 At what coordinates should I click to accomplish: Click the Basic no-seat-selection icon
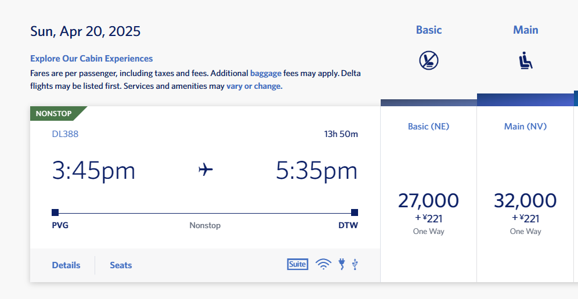pos(429,60)
